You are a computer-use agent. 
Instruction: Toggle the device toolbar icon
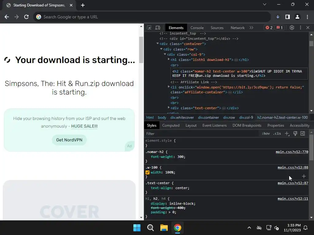(158, 28)
